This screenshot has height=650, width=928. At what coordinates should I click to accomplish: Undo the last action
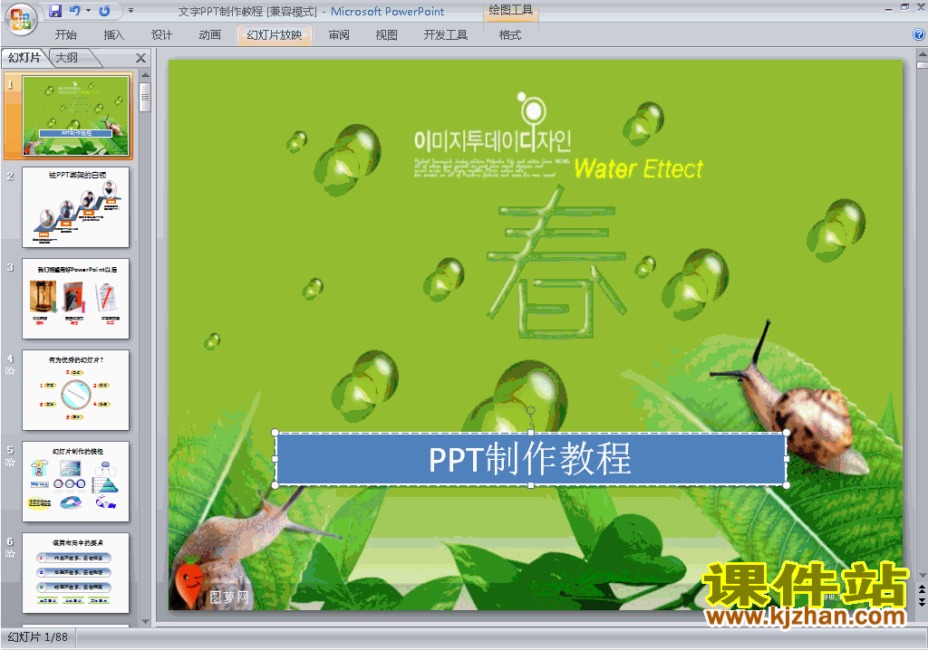74,11
